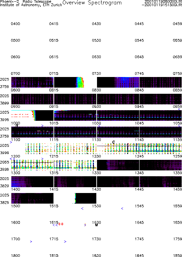Image resolution: width=182 pixels, height=257 pixels.
Task: Open the spectrogram segment starting at 1400
Action: click(x=32, y=198)
